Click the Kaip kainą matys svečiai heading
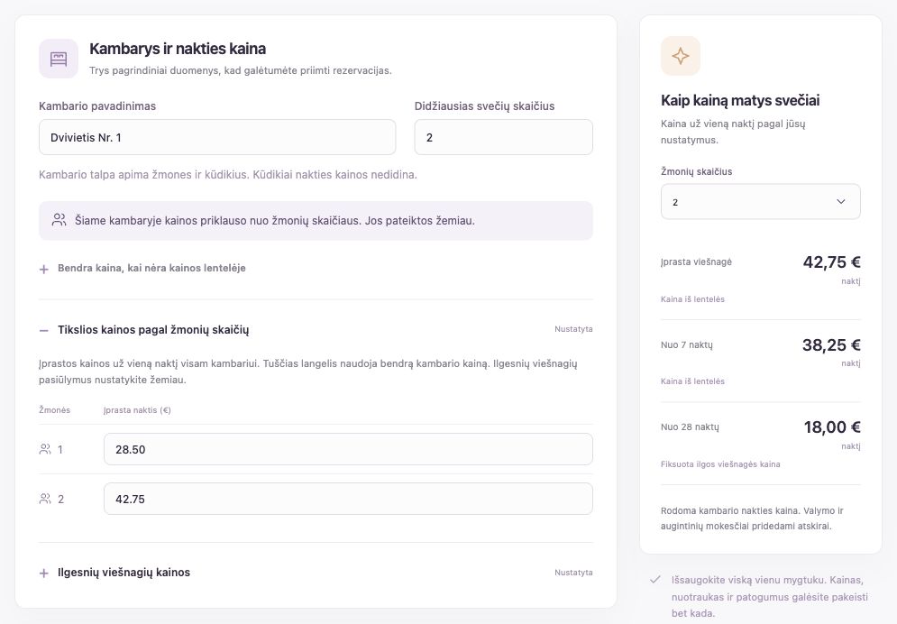Image resolution: width=897 pixels, height=624 pixels. (740, 101)
